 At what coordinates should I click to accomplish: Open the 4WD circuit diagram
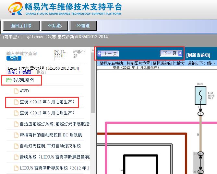click(x=24, y=91)
